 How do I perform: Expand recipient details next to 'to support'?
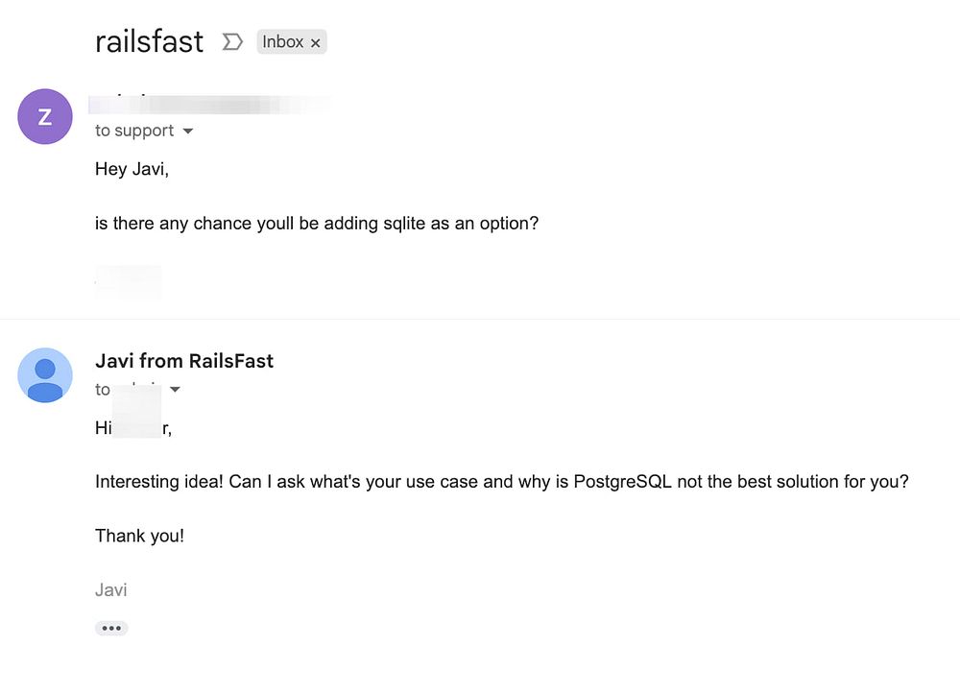[188, 132]
